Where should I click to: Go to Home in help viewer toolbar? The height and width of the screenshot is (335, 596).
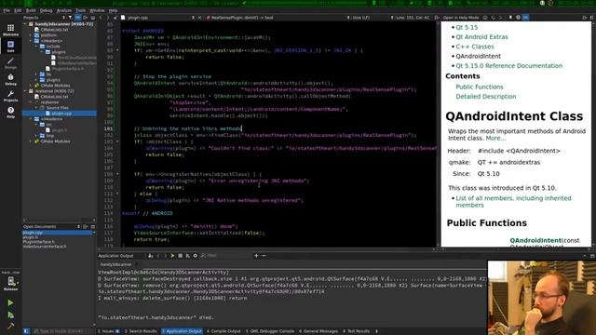(485, 18)
